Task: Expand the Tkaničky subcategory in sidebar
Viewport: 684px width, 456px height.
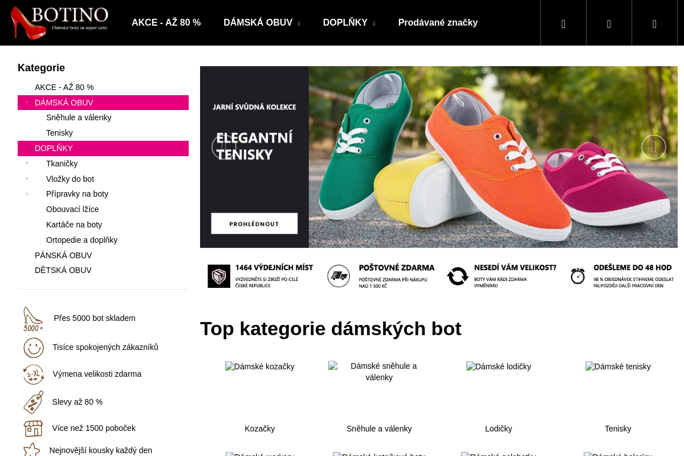Action: tap(27, 164)
